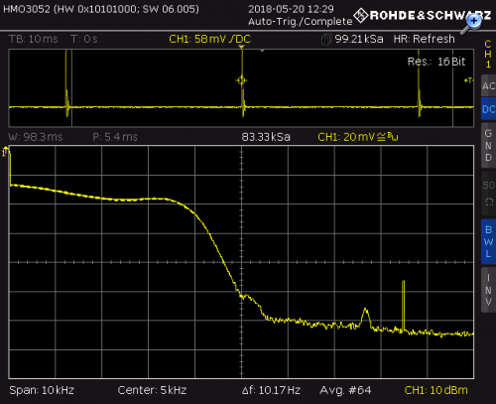Enable BWL bandwidth limit
The height and width of the screenshot is (404, 496).
488,241
